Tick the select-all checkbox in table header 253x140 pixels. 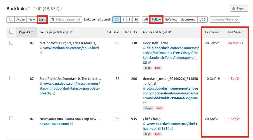coord(11,32)
